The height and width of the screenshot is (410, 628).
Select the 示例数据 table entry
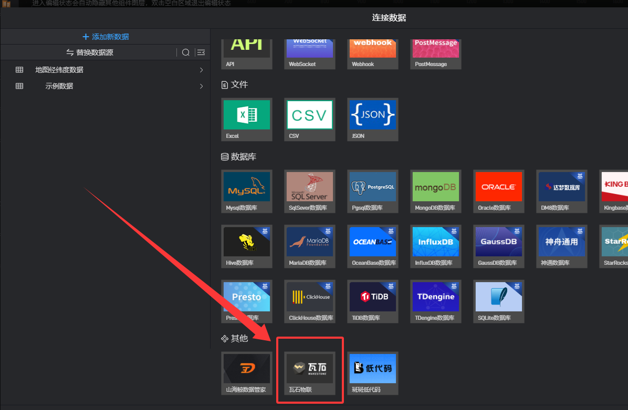pyautogui.click(x=59, y=86)
